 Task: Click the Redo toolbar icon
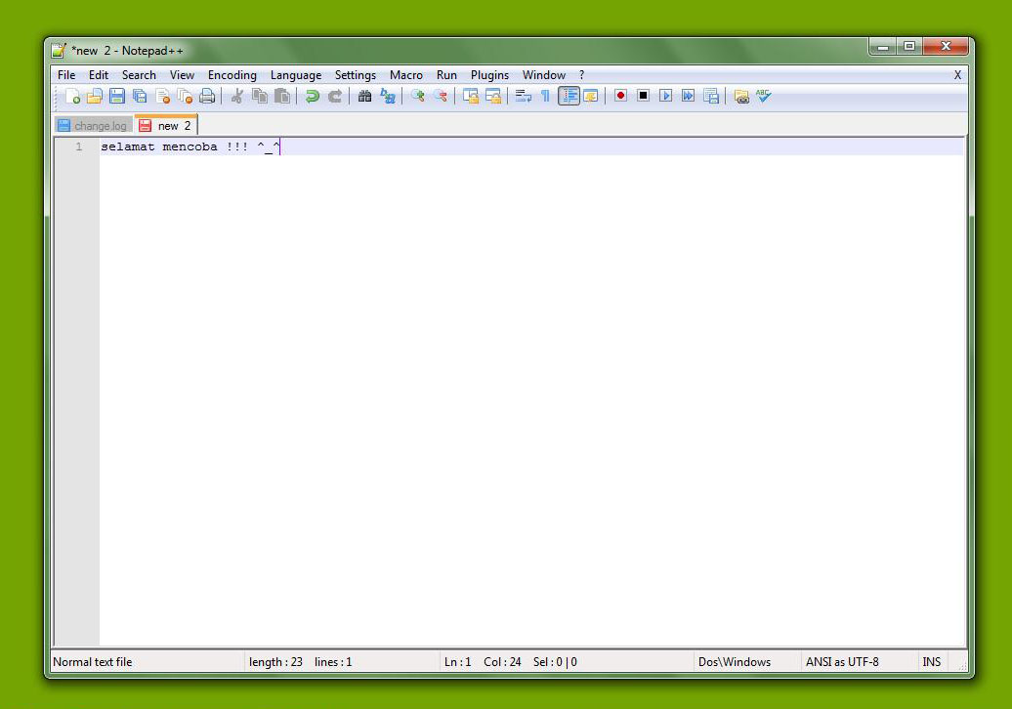[335, 96]
